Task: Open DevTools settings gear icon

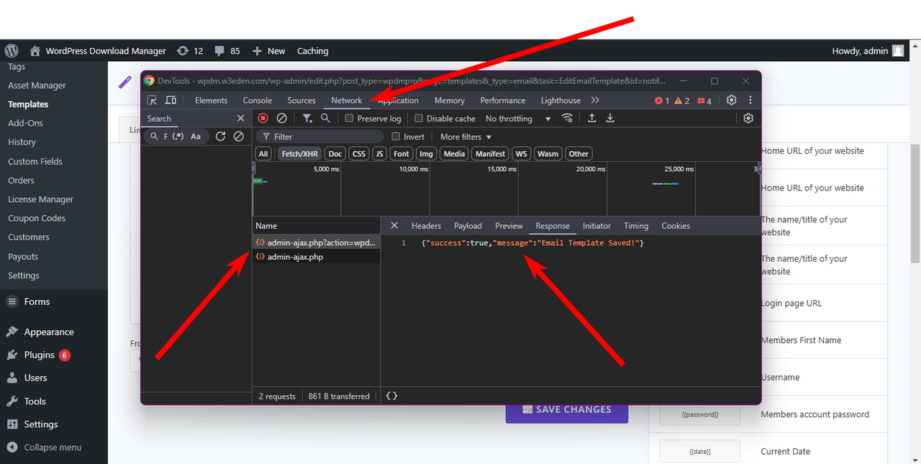Action: tap(732, 100)
